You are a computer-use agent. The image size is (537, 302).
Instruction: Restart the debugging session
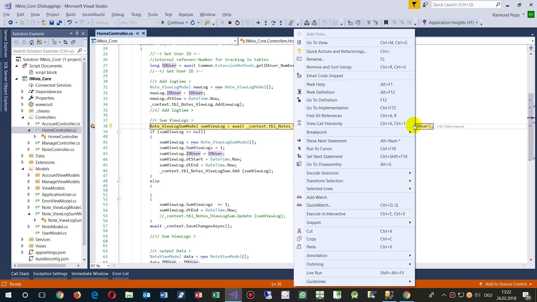pos(237,23)
